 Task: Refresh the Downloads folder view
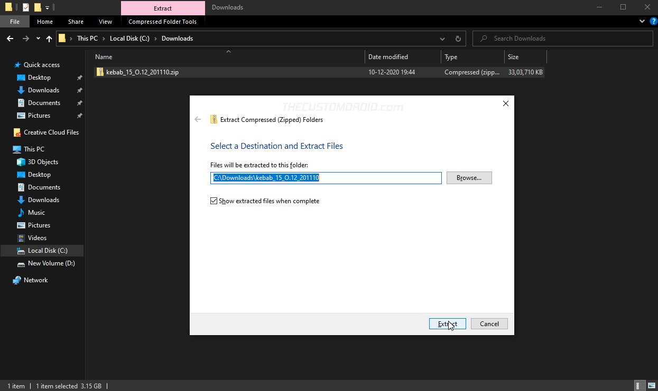coord(458,39)
